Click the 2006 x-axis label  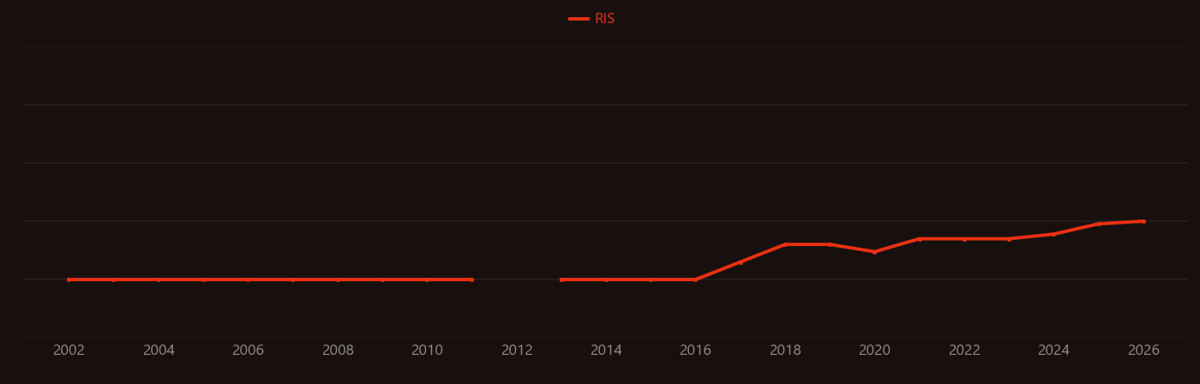point(249,350)
